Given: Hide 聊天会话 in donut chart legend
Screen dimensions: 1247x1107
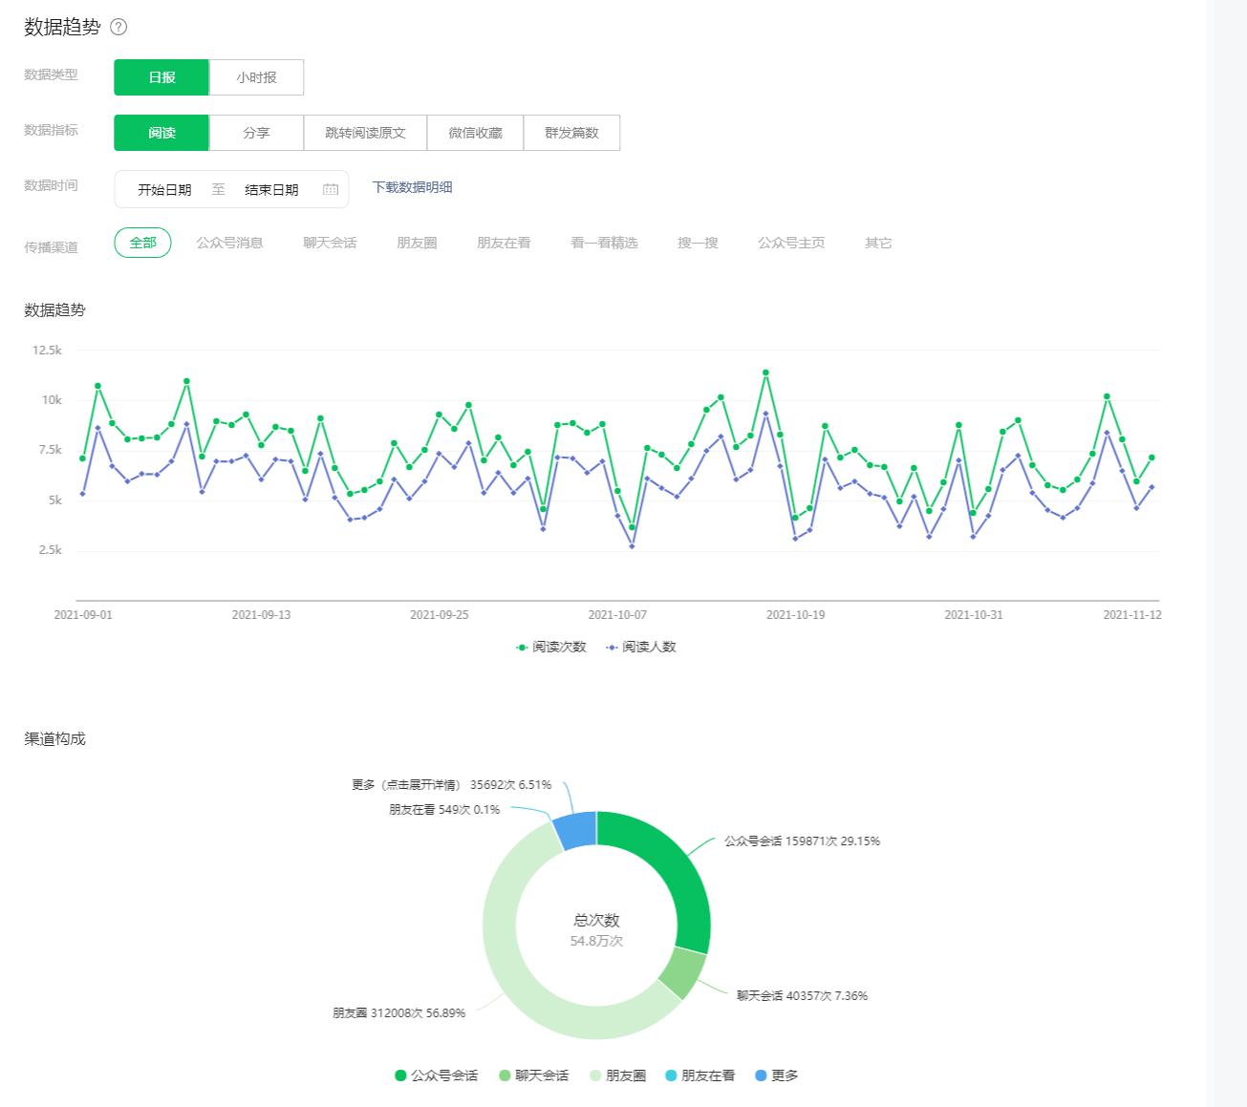Looking at the screenshot, I should point(534,1075).
